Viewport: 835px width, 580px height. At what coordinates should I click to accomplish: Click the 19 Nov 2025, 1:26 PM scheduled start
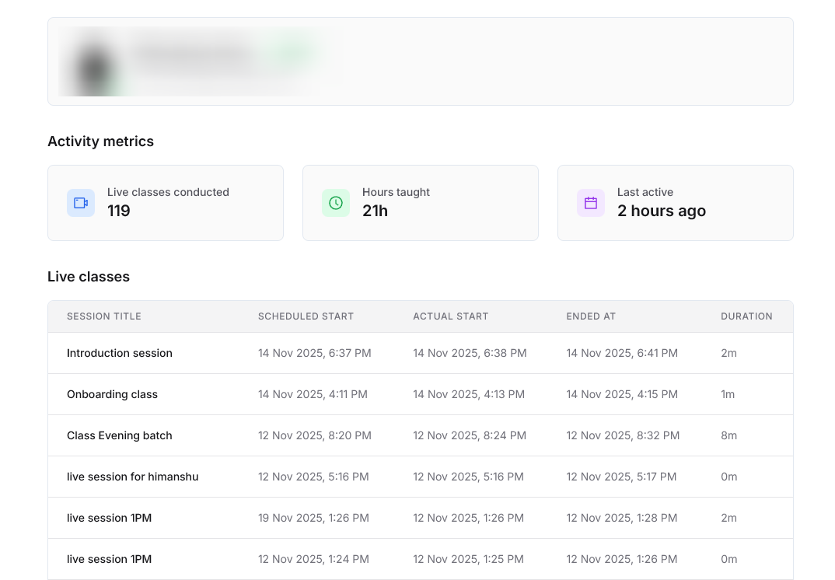(x=313, y=518)
